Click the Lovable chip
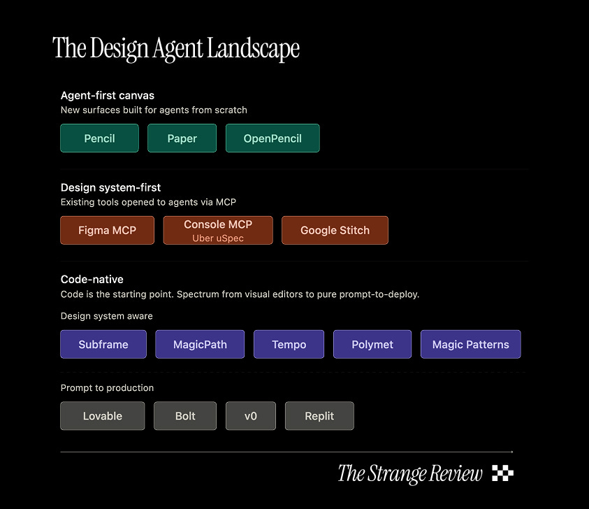The width and height of the screenshot is (589, 509). pos(103,416)
